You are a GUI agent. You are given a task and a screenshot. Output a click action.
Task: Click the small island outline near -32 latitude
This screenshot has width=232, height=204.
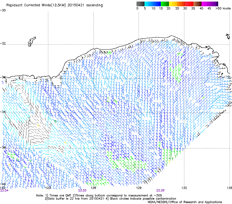point(32,42)
